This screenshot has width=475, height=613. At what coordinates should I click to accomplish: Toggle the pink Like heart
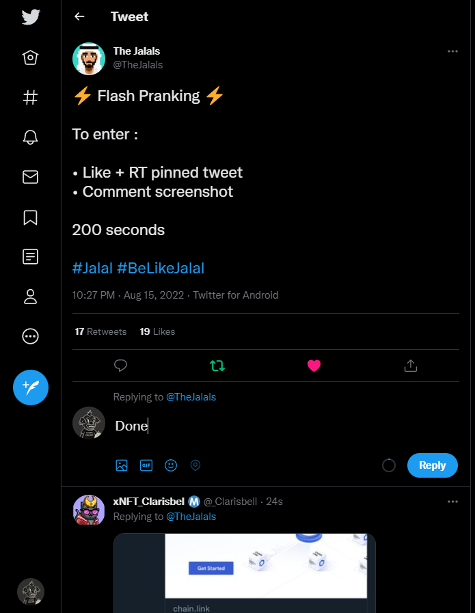(314, 366)
